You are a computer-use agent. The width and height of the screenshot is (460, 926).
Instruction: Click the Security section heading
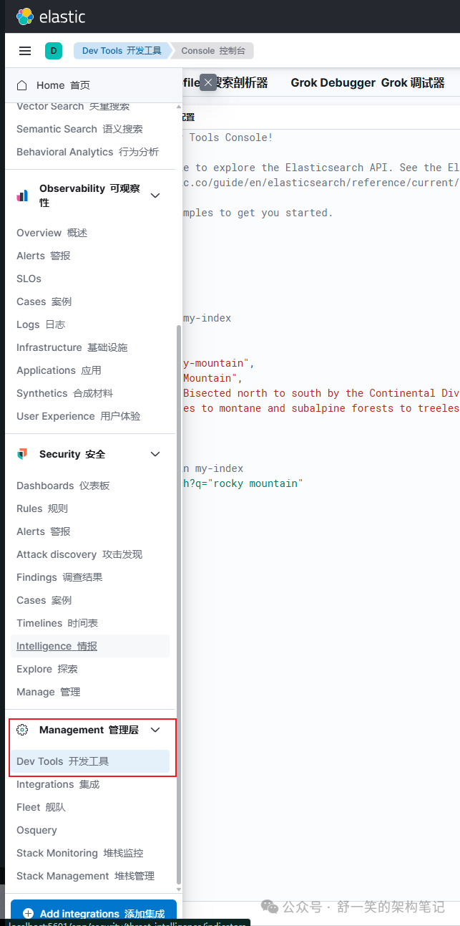(72, 454)
